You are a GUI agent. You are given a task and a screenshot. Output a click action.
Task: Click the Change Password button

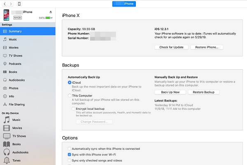[94, 122]
